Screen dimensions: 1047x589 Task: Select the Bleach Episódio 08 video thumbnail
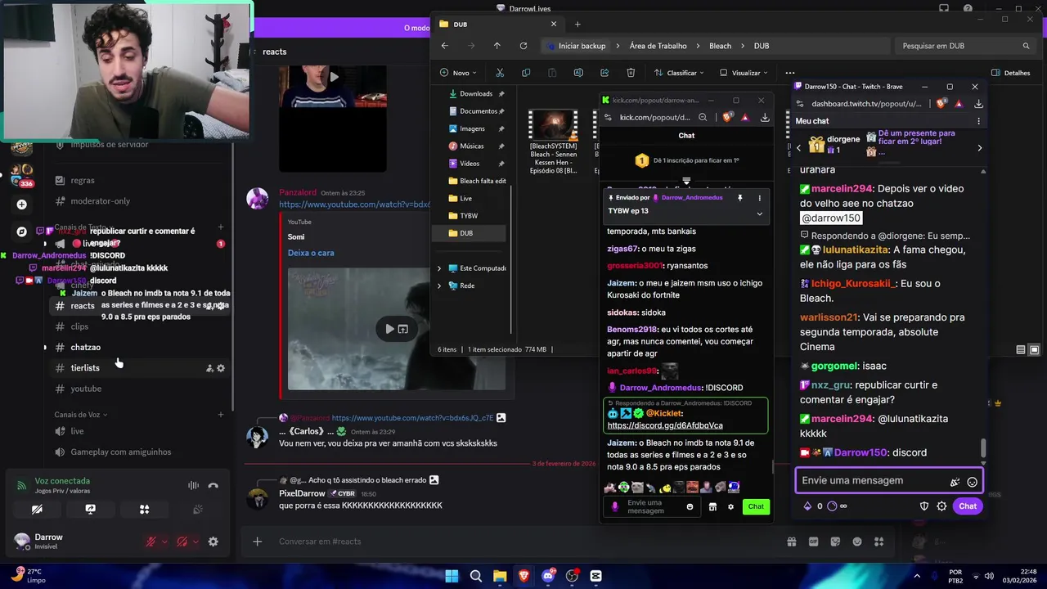coord(554,125)
